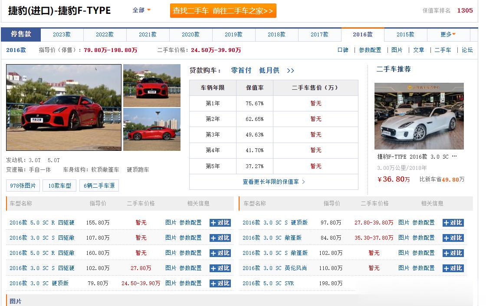Open the white Jaguar used-car photo
486x306 pixels.
pos(419,116)
